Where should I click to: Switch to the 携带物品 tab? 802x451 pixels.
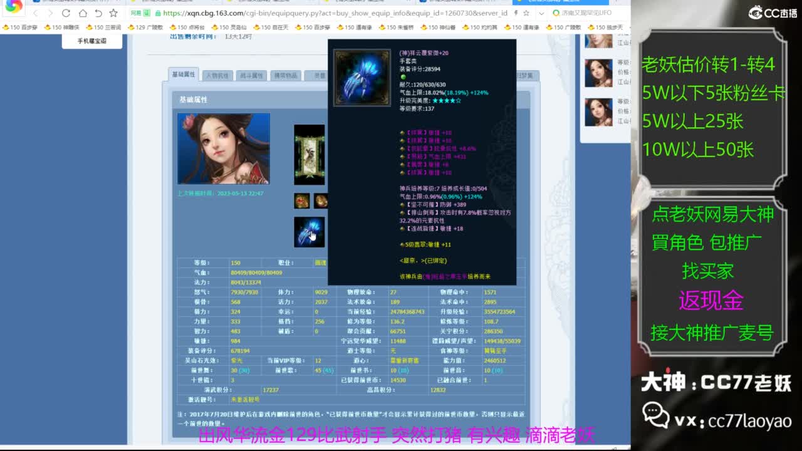point(286,76)
